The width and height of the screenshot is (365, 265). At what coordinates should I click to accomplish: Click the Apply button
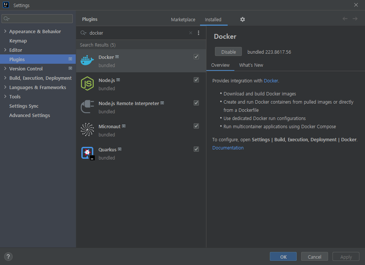coord(346,257)
